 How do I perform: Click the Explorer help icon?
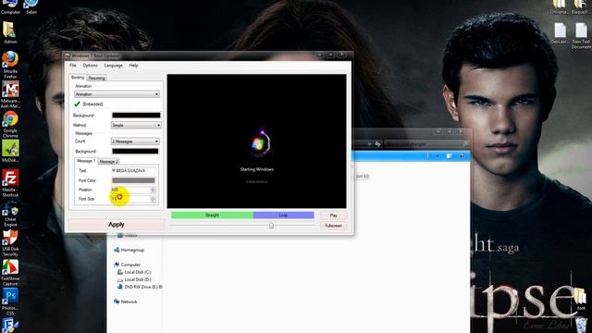462,156
